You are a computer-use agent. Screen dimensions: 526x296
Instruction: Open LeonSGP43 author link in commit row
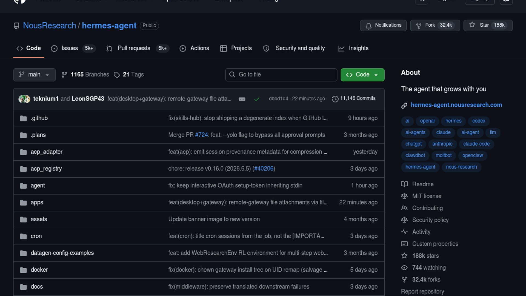88,99
